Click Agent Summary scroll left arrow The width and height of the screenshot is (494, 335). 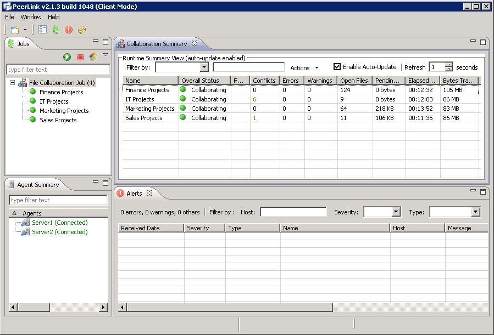click(x=13, y=308)
